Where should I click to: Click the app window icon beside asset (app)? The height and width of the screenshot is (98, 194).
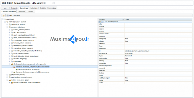click(5, 19)
